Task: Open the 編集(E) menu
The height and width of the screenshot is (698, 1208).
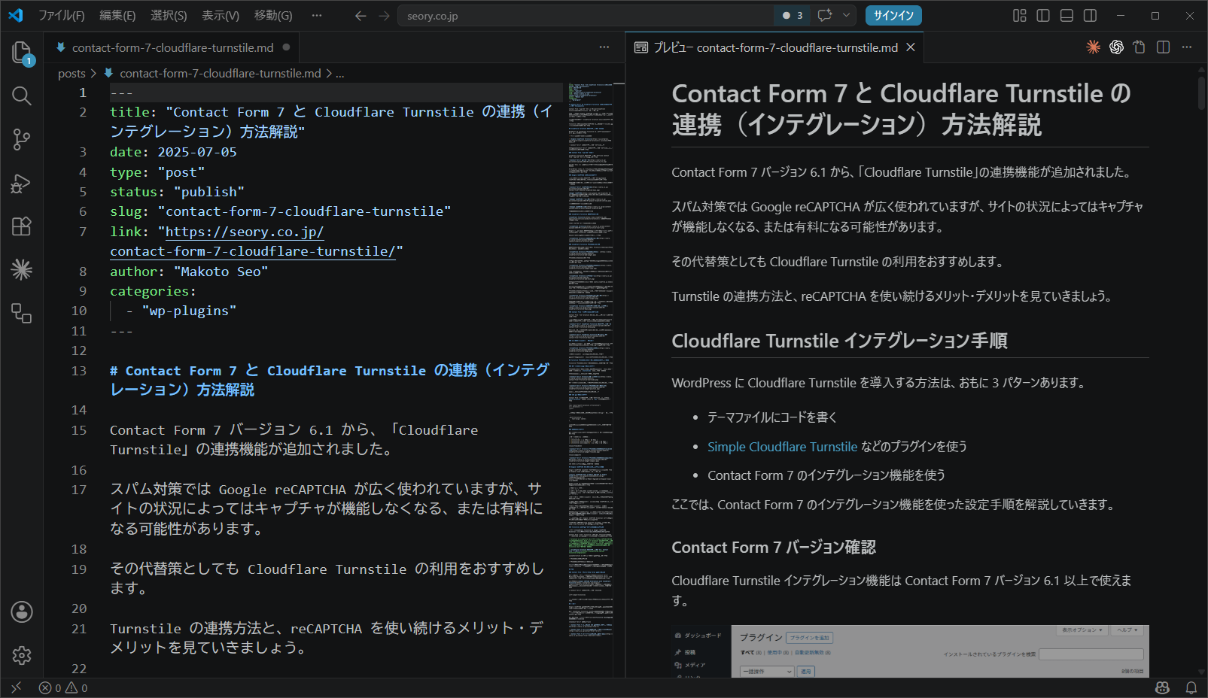Action: pyautogui.click(x=117, y=15)
